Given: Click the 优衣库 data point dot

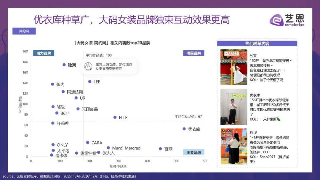Looking at the screenshot, I should click(x=184, y=129).
